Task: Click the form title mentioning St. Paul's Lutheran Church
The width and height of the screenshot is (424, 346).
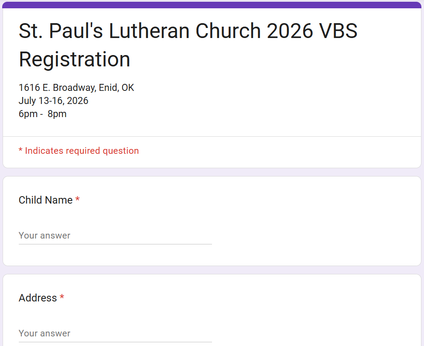Action: (188, 31)
